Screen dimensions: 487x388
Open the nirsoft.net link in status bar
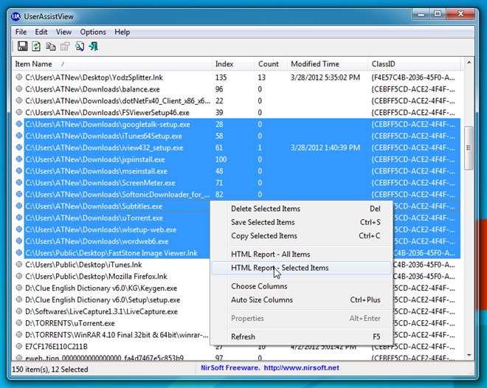(x=301, y=368)
